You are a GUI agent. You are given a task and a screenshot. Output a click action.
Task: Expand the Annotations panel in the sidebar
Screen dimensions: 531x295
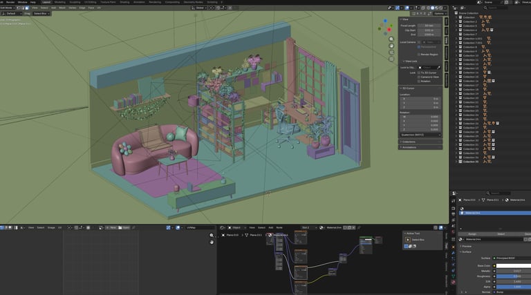coord(420,148)
